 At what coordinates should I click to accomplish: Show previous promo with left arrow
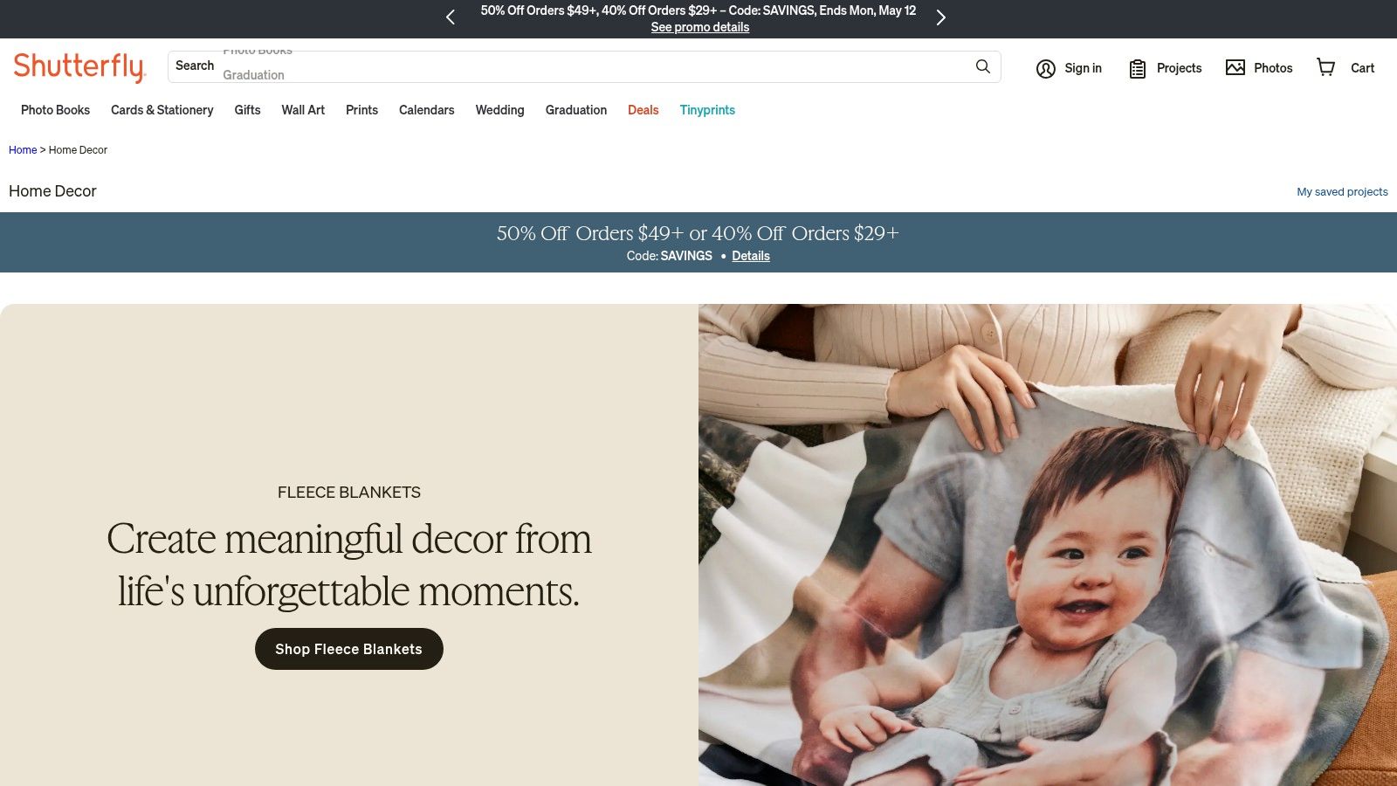click(451, 17)
